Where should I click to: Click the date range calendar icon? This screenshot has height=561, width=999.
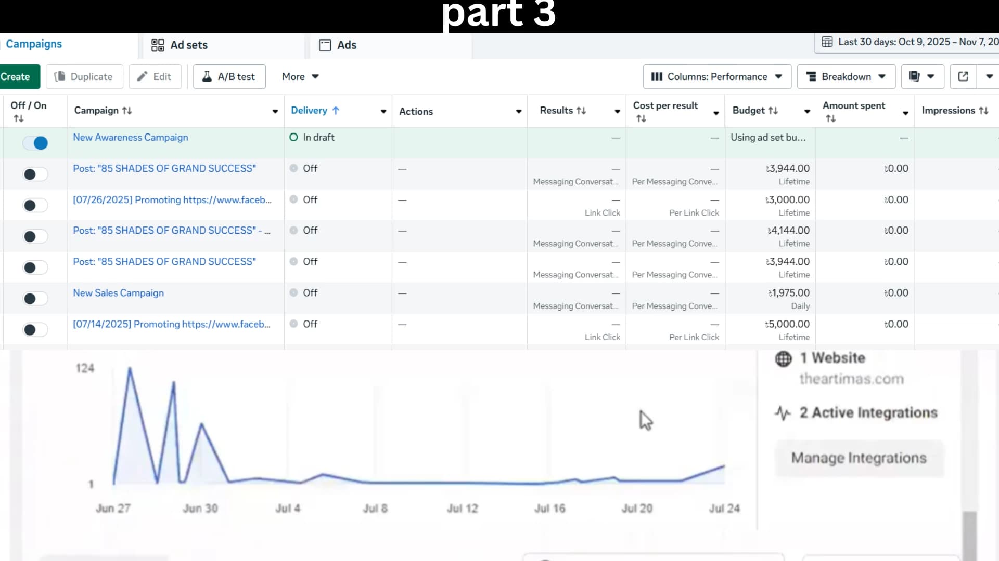pyautogui.click(x=827, y=42)
